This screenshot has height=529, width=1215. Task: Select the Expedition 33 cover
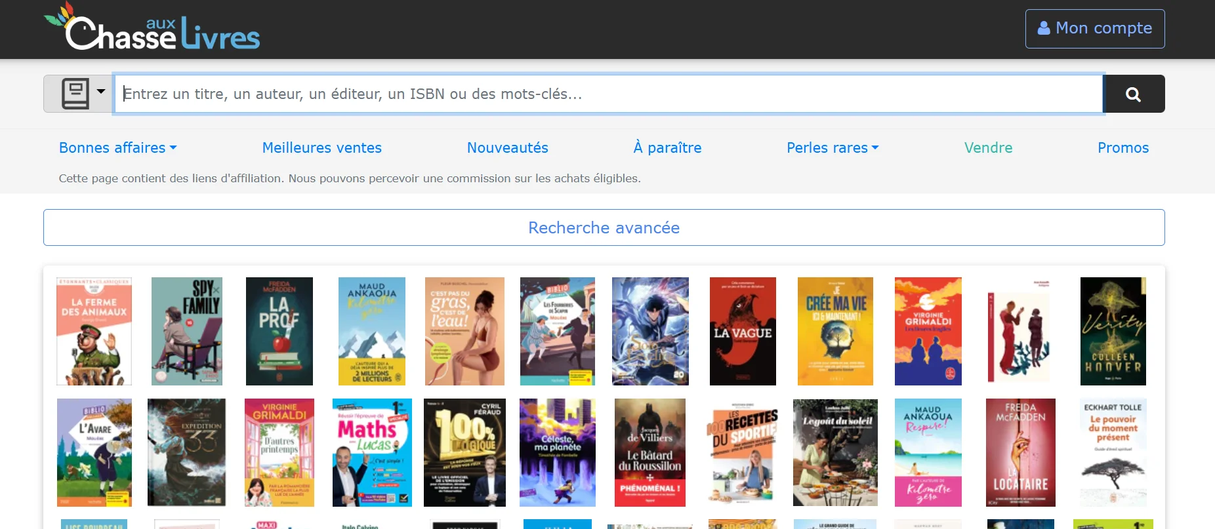(187, 452)
